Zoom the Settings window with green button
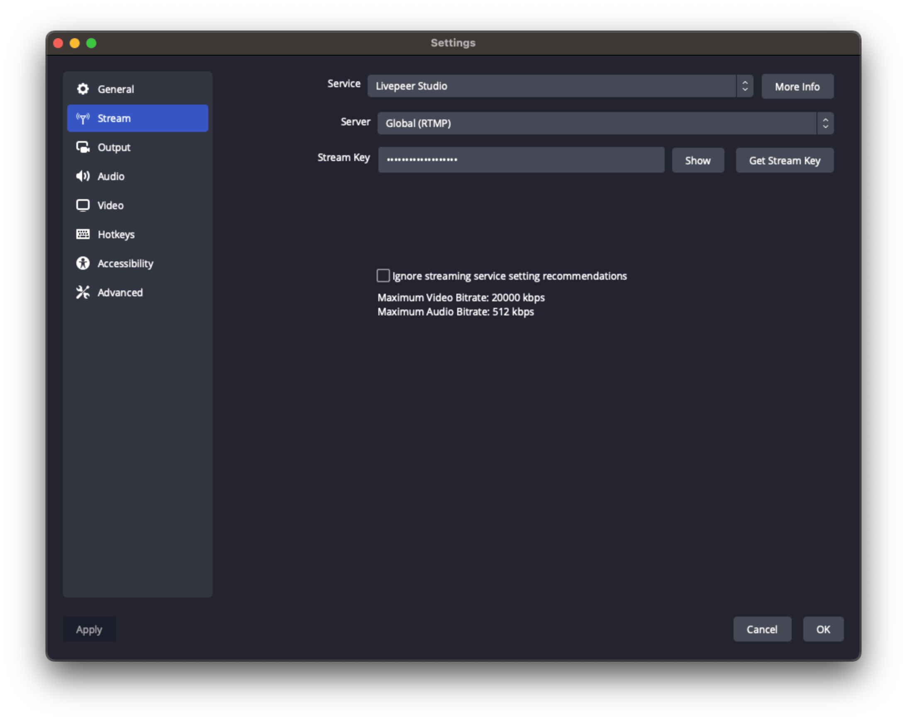Screen dimensions: 907x722 tap(91, 43)
